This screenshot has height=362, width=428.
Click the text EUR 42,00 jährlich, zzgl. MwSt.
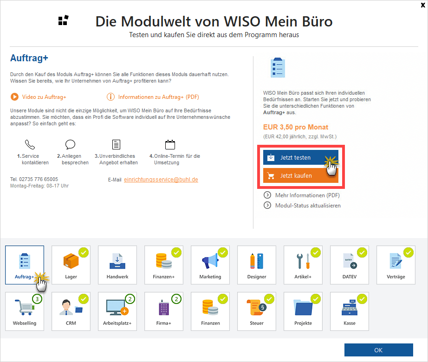click(x=300, y=136)
